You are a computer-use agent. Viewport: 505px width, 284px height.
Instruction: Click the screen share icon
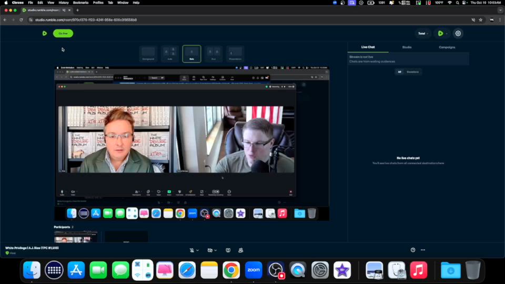(x=228, y=250)
